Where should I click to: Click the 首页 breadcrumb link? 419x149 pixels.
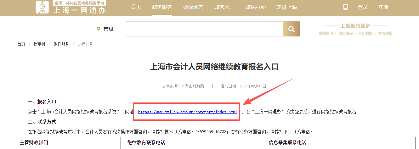pyautogui.click(x=21, y=44)
